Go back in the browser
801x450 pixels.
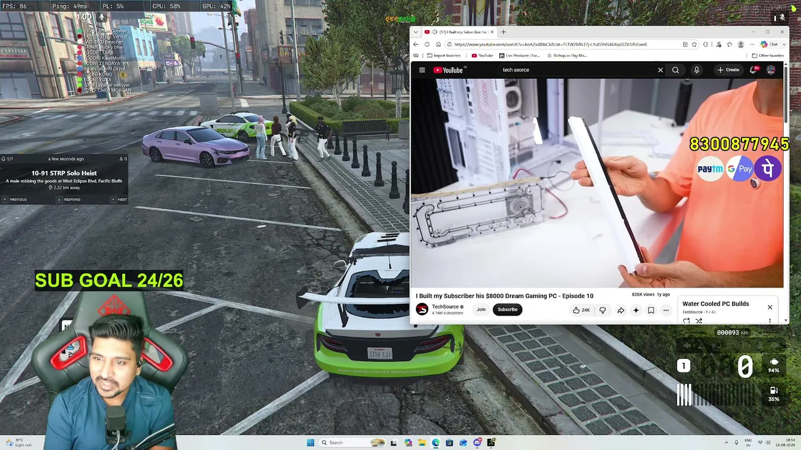pyautogui.click(x=416, y=44)
